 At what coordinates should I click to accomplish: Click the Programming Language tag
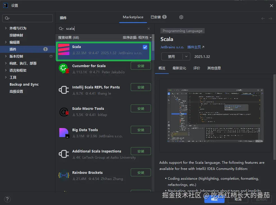pos(182,31)
